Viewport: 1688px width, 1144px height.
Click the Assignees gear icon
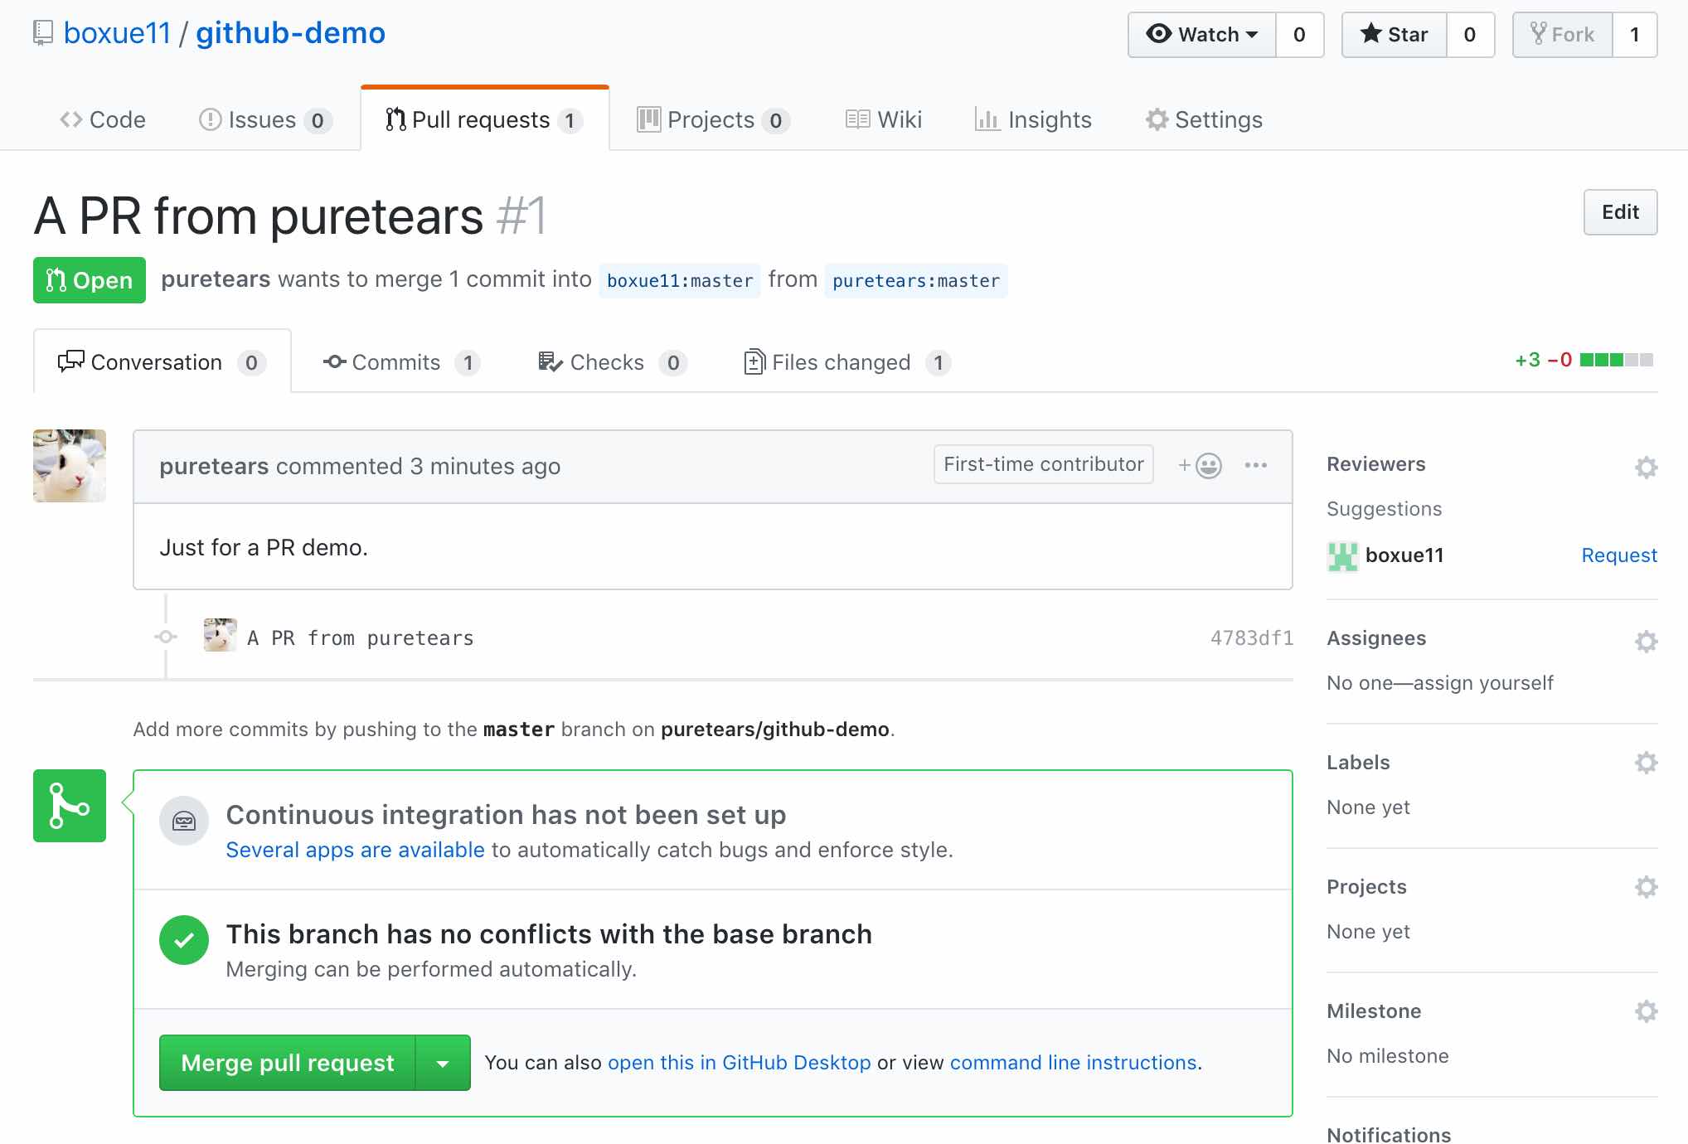tap(1646, 641)
